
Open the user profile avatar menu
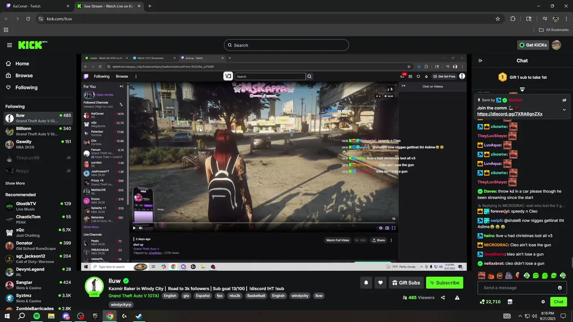tap(556, 45)
